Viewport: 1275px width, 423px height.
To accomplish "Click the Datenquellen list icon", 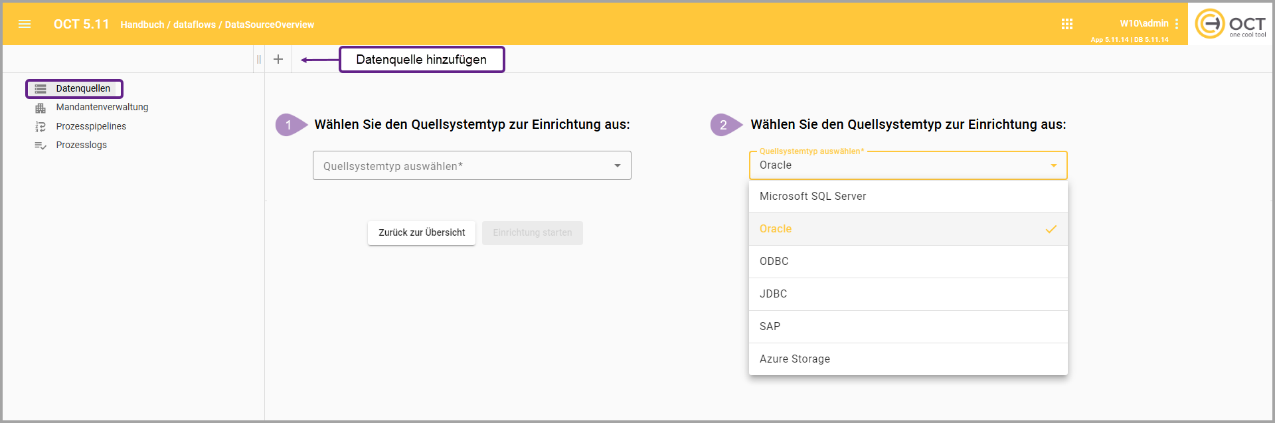I will coord(41,89).
